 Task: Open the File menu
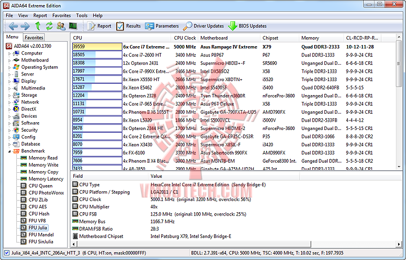click(10, 16)
